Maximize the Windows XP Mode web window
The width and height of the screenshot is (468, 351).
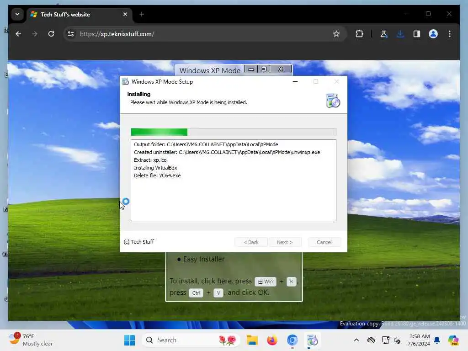[264, 69]
